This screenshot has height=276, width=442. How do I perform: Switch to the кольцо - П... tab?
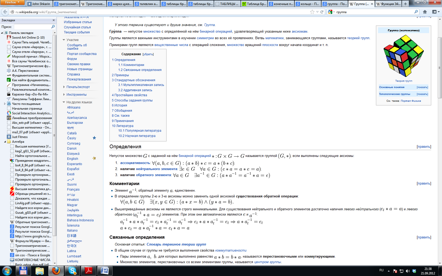(x=308, y=4)
